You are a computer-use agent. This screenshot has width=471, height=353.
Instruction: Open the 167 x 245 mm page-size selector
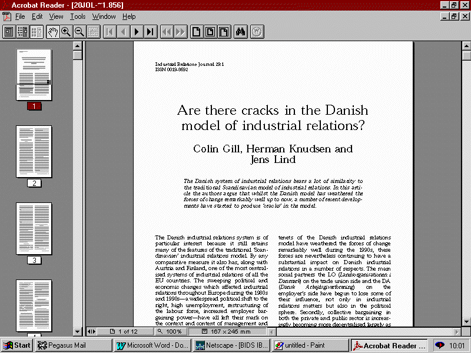(228, 332)
